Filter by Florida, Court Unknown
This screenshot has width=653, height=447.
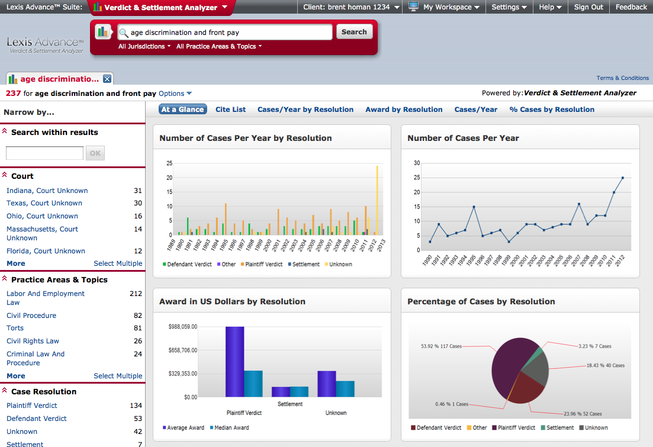click(x=46, y=251)
